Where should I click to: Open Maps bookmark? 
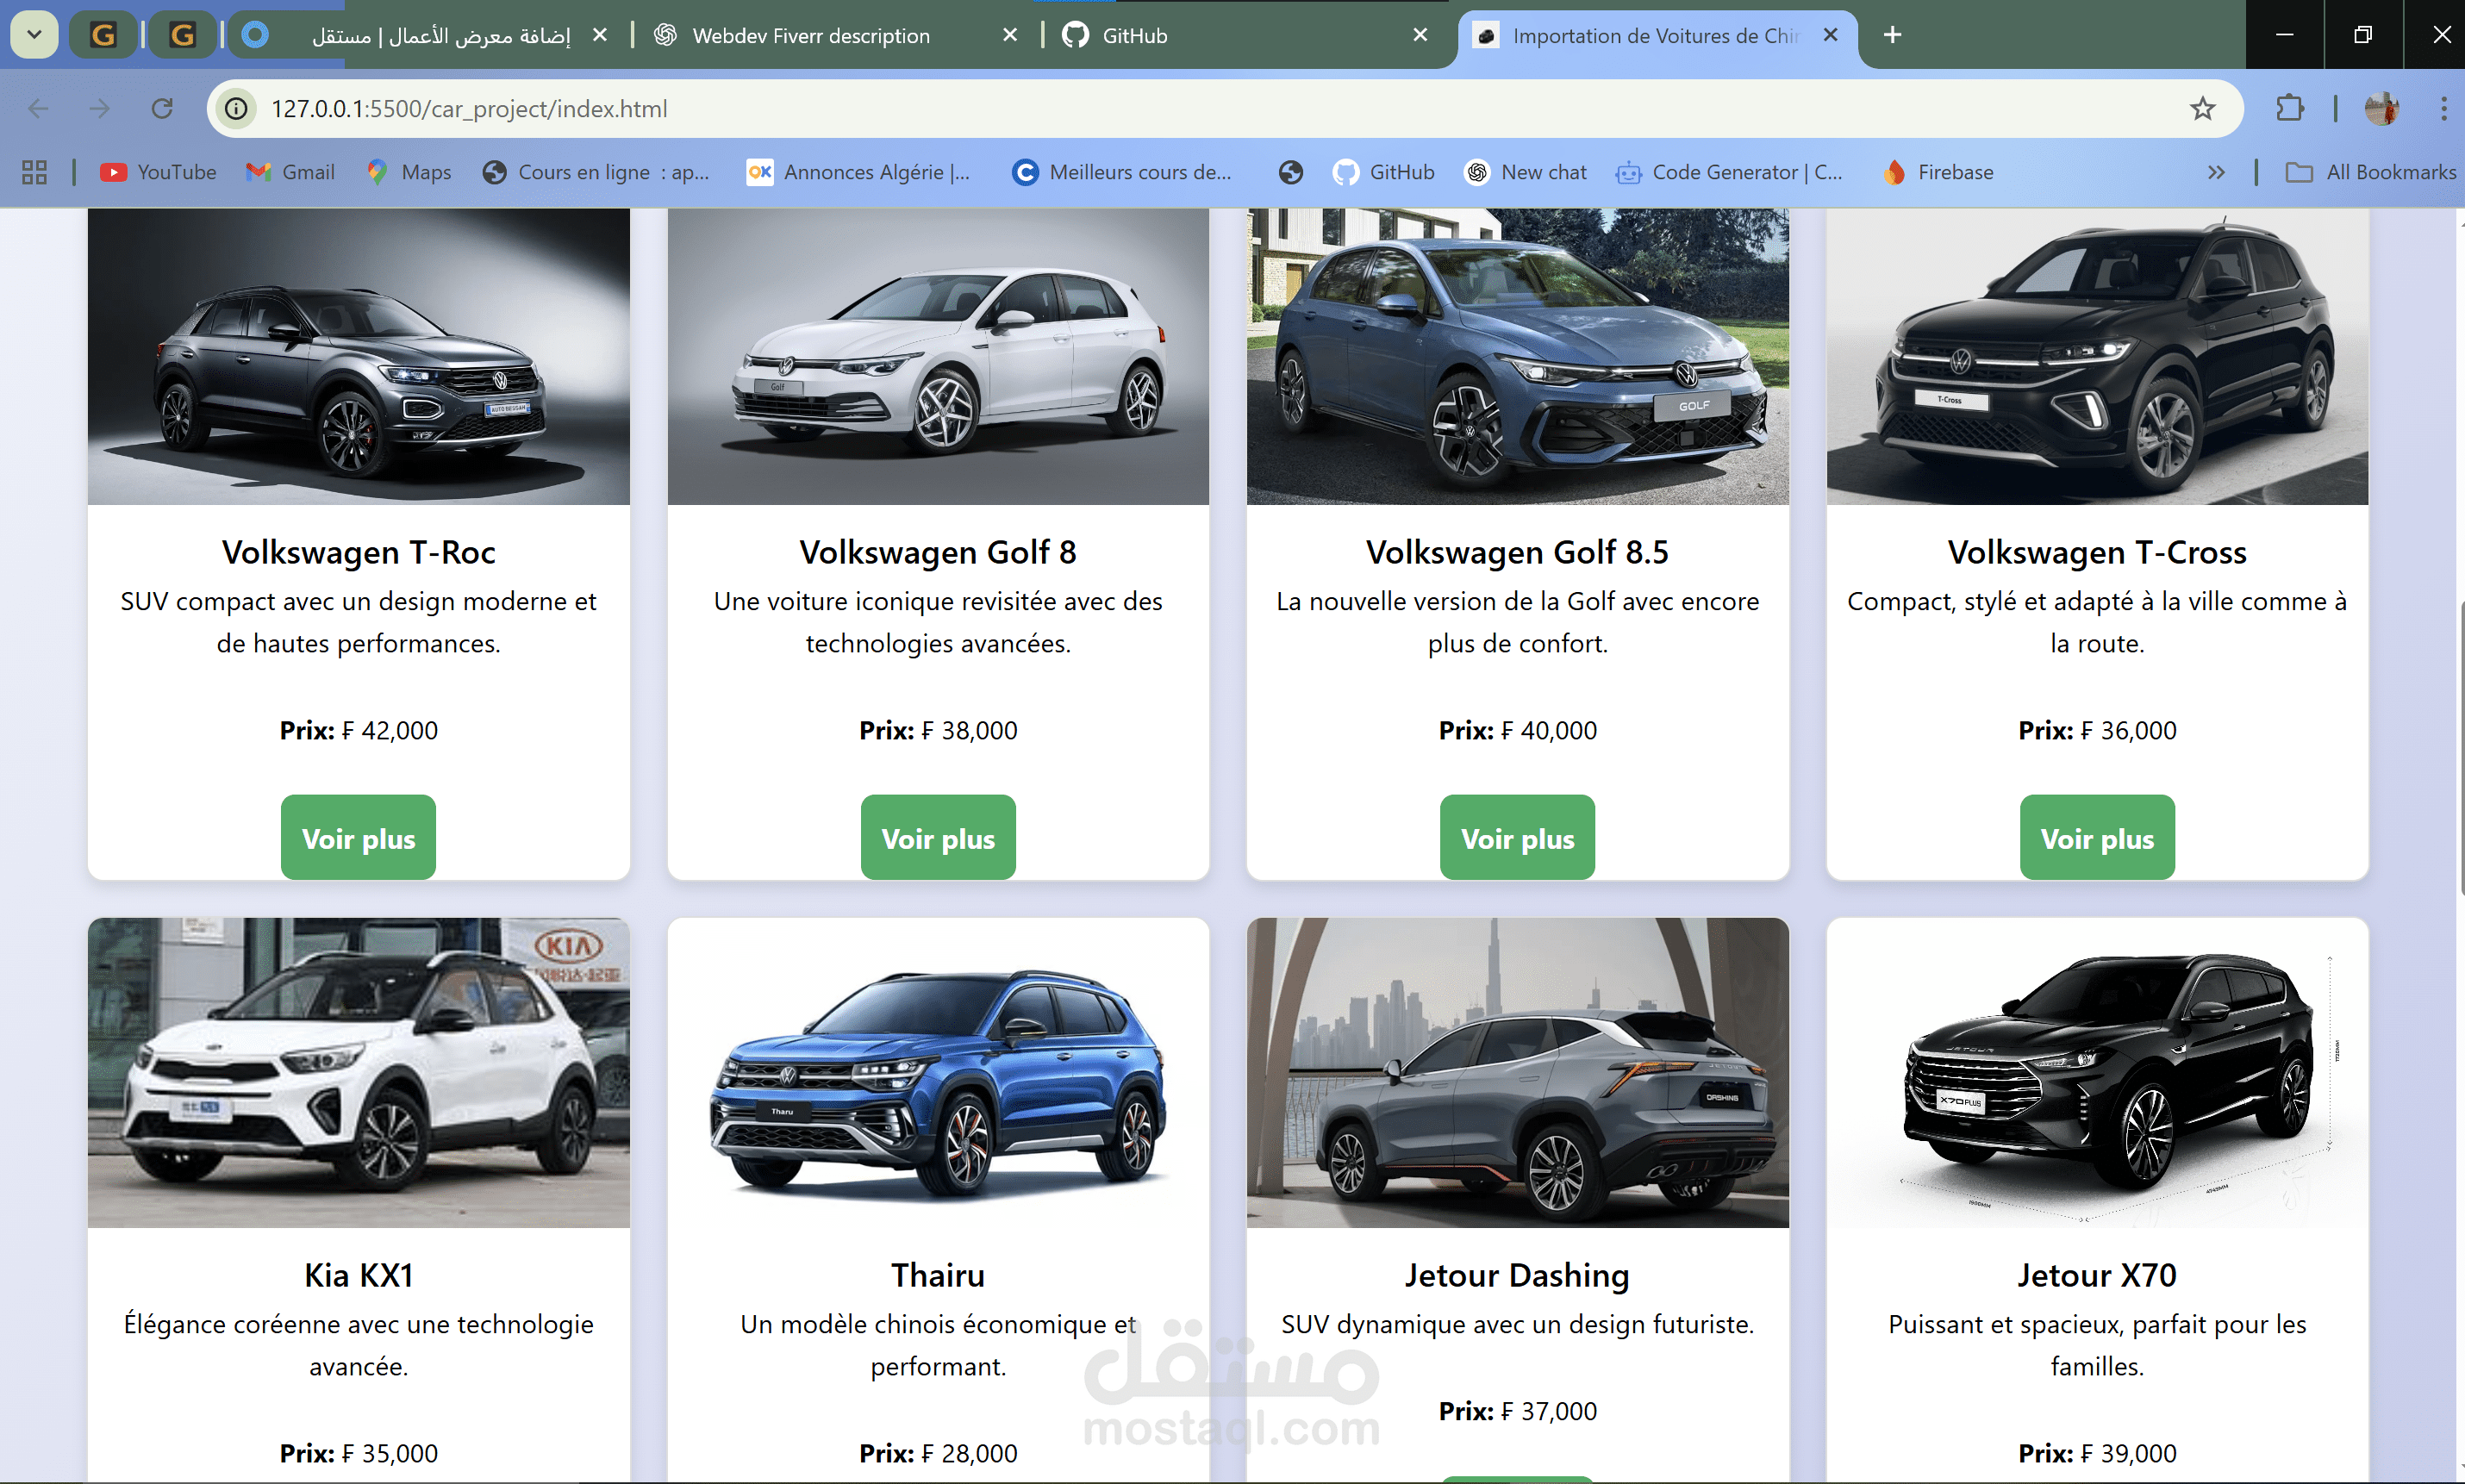[x=409, y=172]
